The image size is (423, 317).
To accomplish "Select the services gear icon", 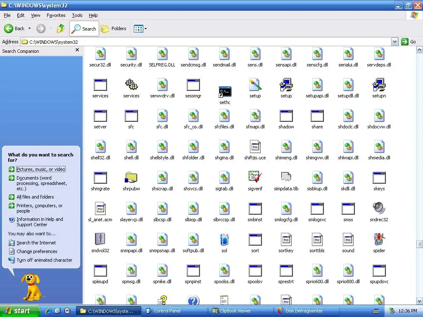I will tap(131, 85).
